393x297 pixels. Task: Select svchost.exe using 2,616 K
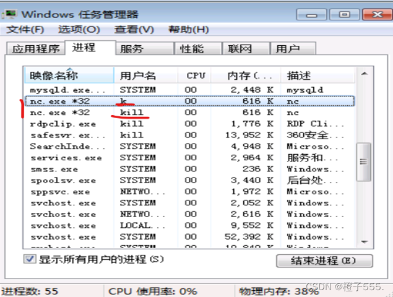pos(189,214)
